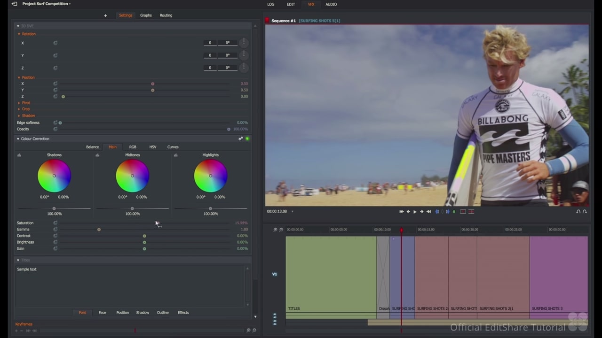Click the Midtones histogram icon
The width and height of the screenshot is (602, 338).
pyautogui.click(x=97, y=155)
